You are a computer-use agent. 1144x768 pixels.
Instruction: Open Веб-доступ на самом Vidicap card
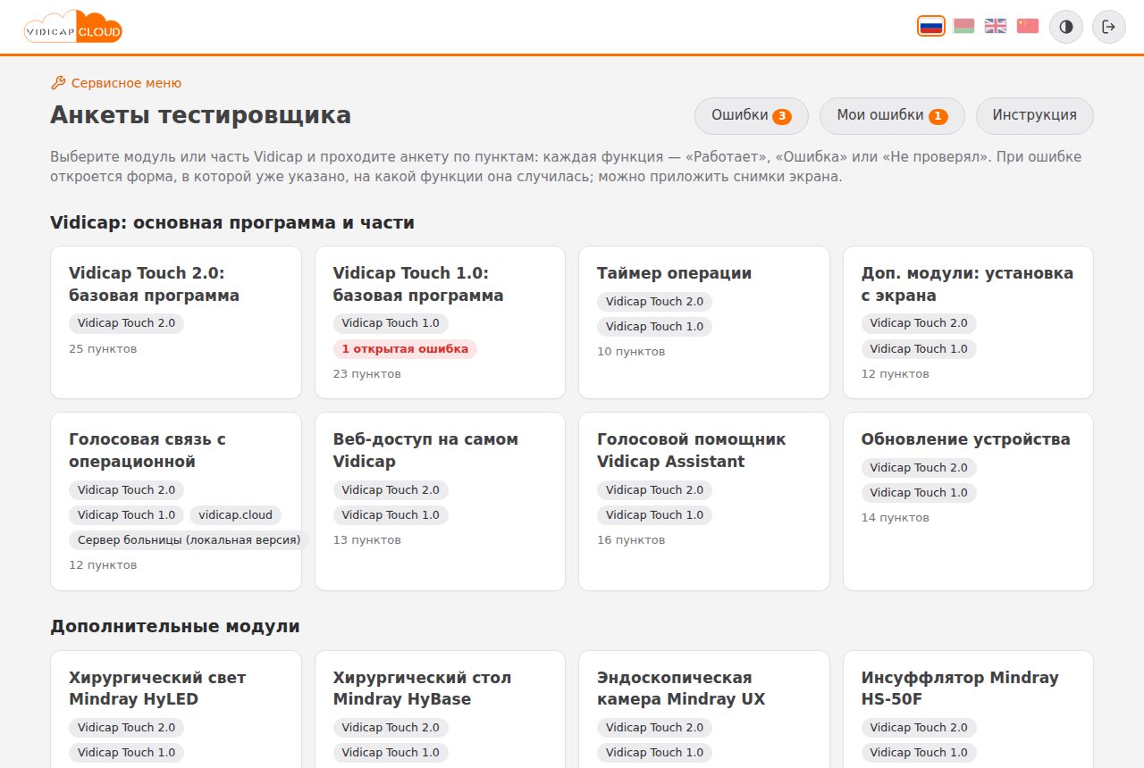tap(440, 501)
